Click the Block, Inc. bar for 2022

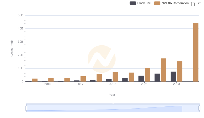tap(157, 78)
